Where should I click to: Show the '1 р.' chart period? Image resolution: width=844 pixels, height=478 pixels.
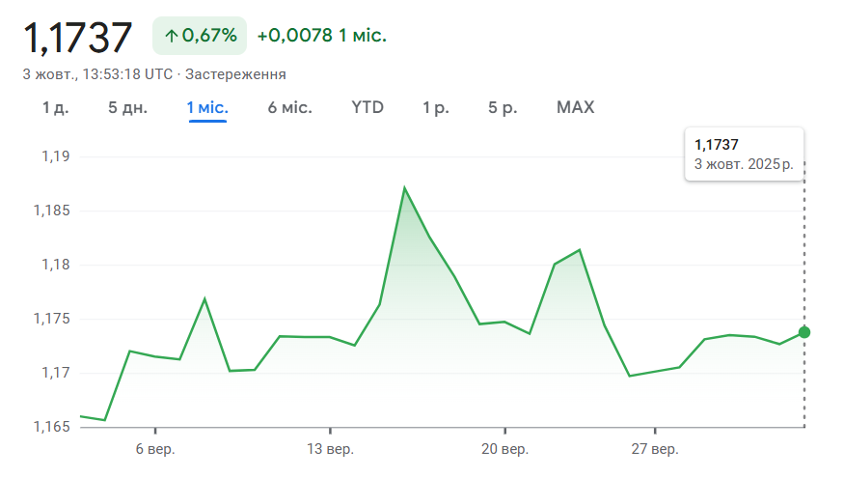(436, 107)
